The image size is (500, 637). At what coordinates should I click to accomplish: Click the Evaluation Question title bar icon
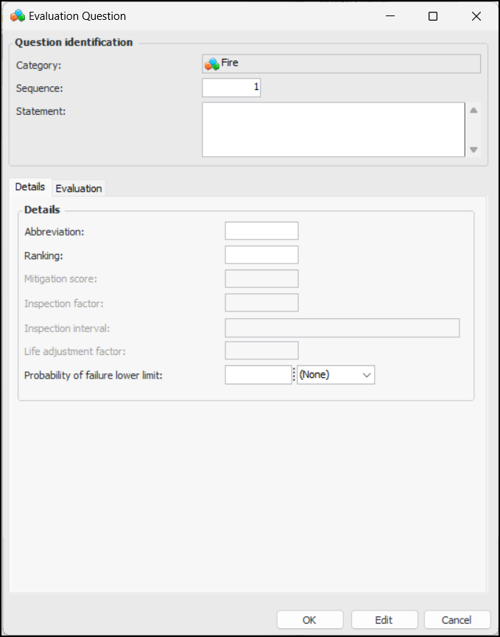tap(18, 16)
